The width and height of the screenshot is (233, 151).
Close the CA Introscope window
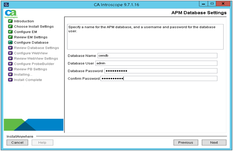223,4
